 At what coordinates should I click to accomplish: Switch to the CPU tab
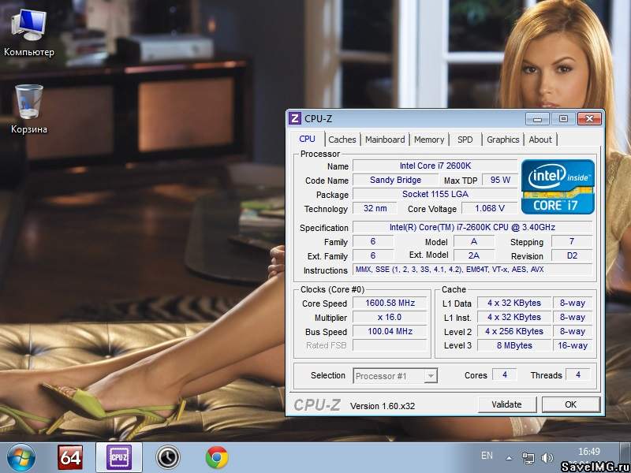pos(307,139)
